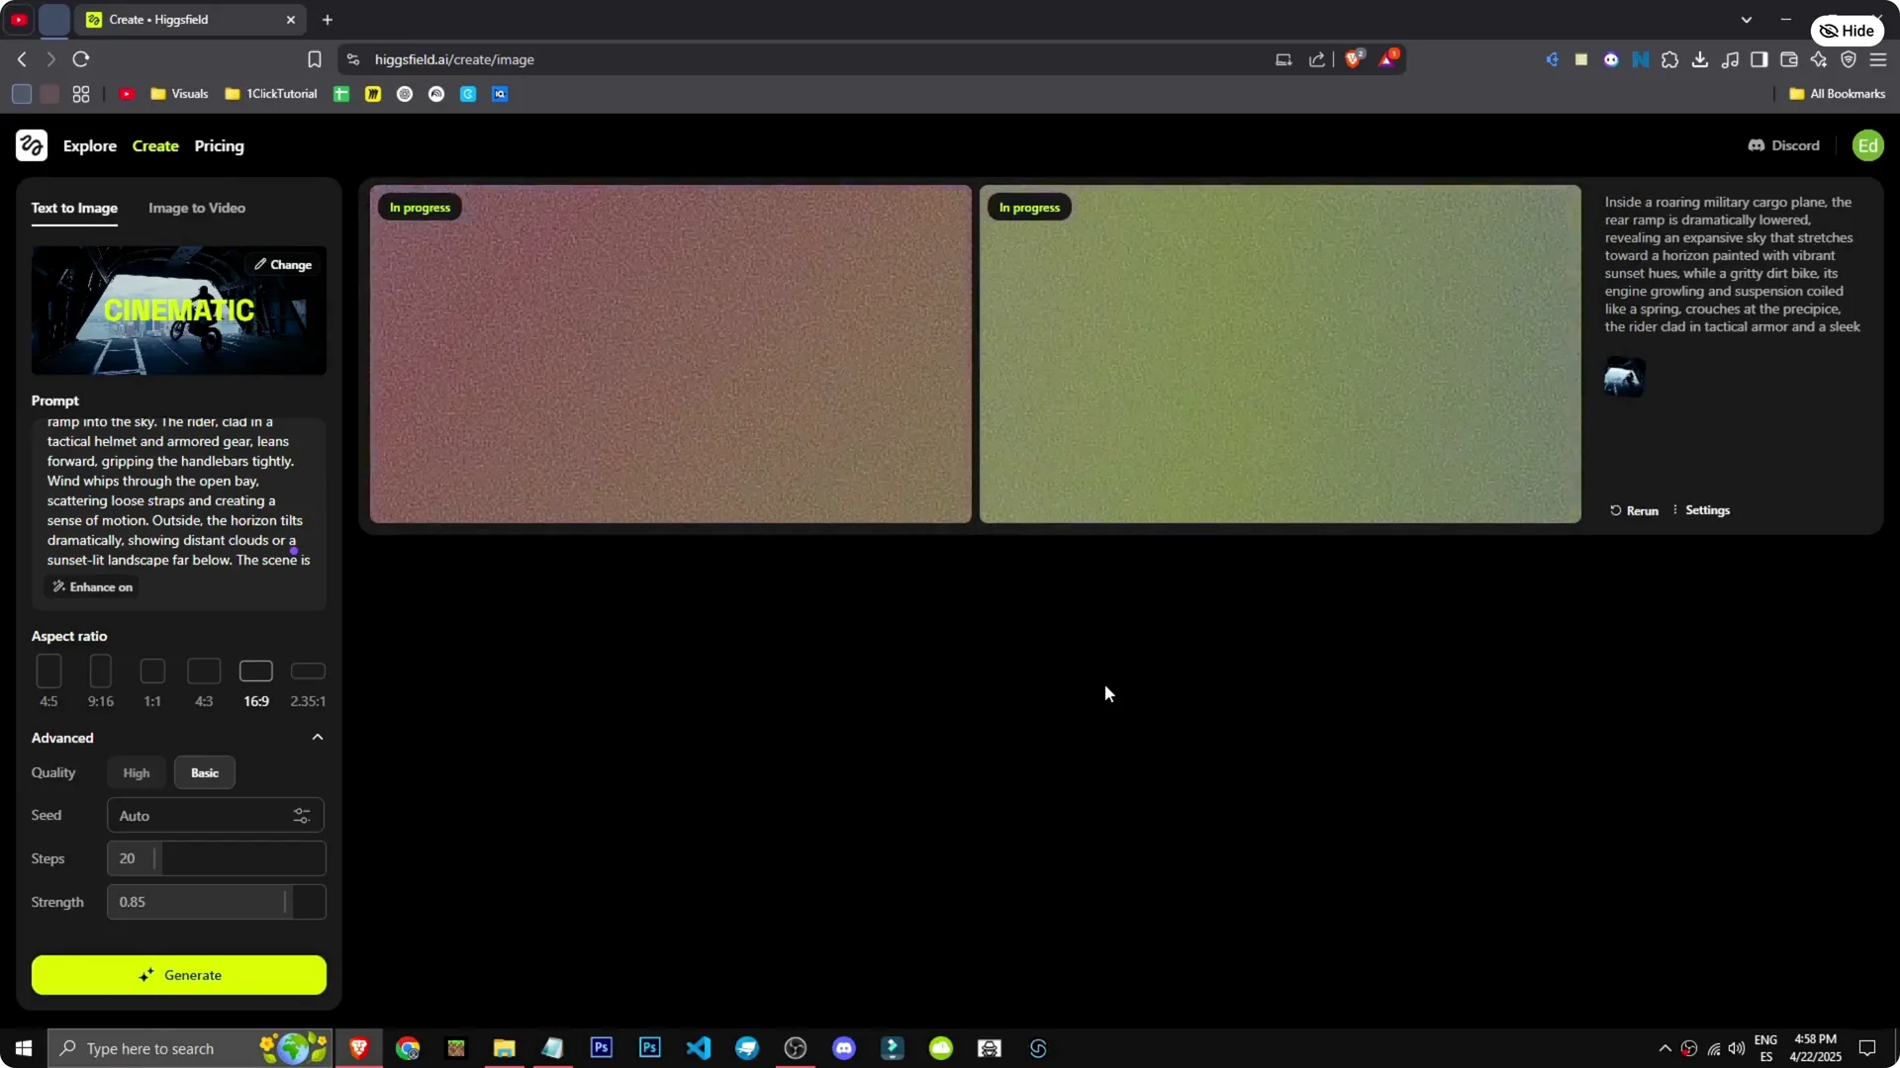
Task: Open the Seed randomize options icon
Action: point(302,816)
